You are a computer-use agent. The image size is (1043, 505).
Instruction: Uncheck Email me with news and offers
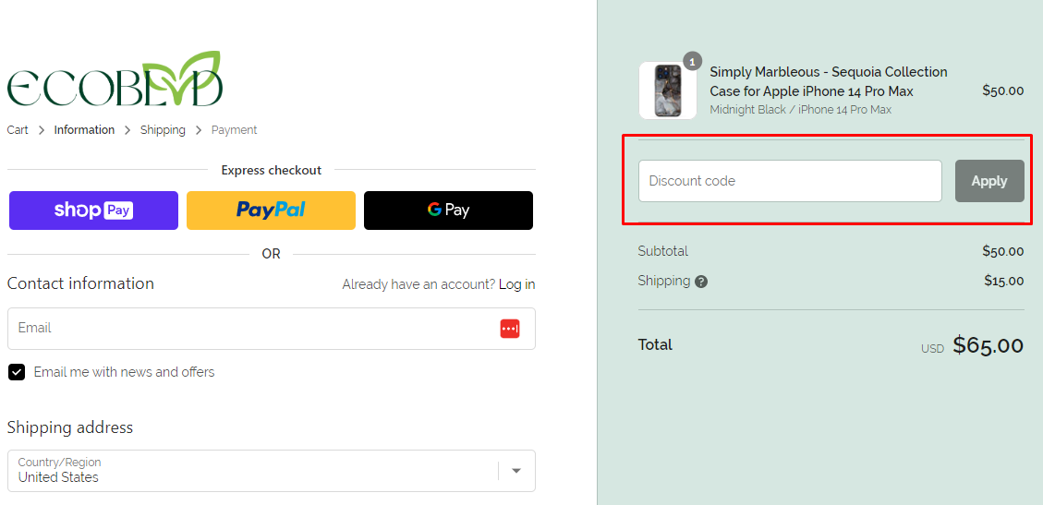click(x=17, y=372)
